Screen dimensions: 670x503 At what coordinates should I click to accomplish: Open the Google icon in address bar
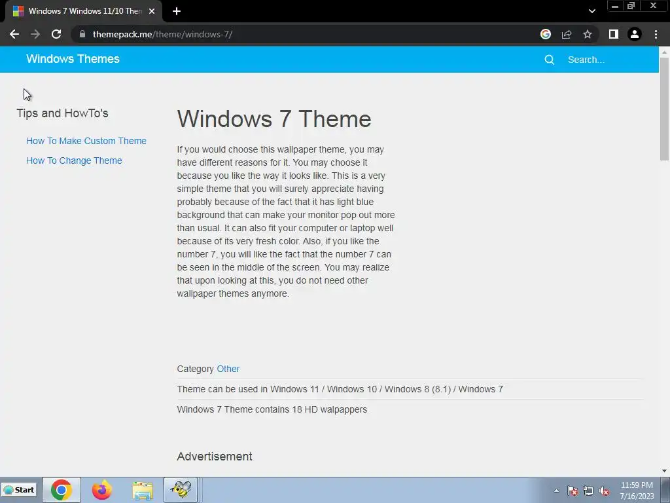pyautogui.click(x=546, y=34)
